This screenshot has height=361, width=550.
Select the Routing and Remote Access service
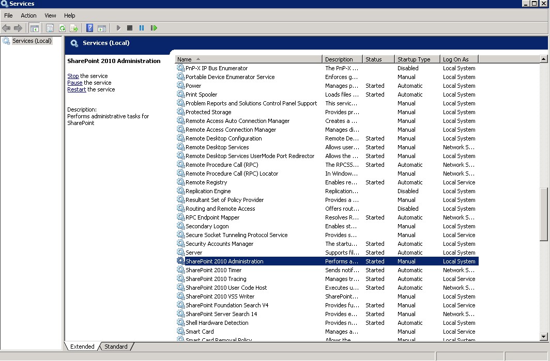pos(327,209)
